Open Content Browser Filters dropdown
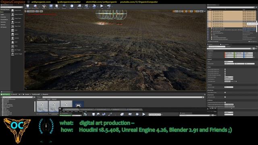This screenshot has height=145, width=258. tap(39, 97)
